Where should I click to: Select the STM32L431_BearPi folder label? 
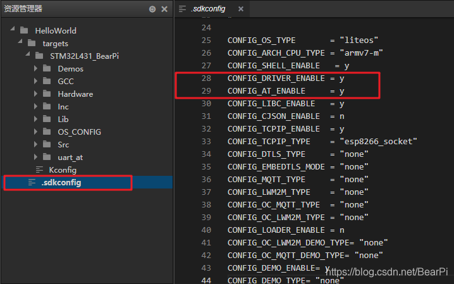(x=84, y=56)
